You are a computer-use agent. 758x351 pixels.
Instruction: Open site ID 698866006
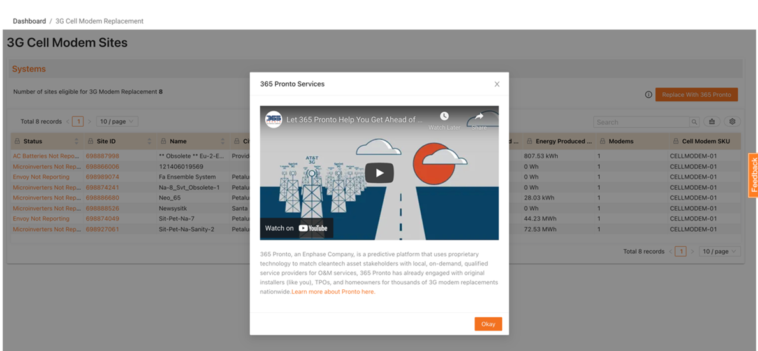pyautogui.click(x=103, y=166)
